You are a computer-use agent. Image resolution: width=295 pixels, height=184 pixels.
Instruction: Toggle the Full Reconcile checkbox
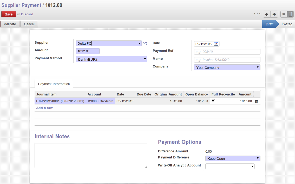click(x=213, y=101)
